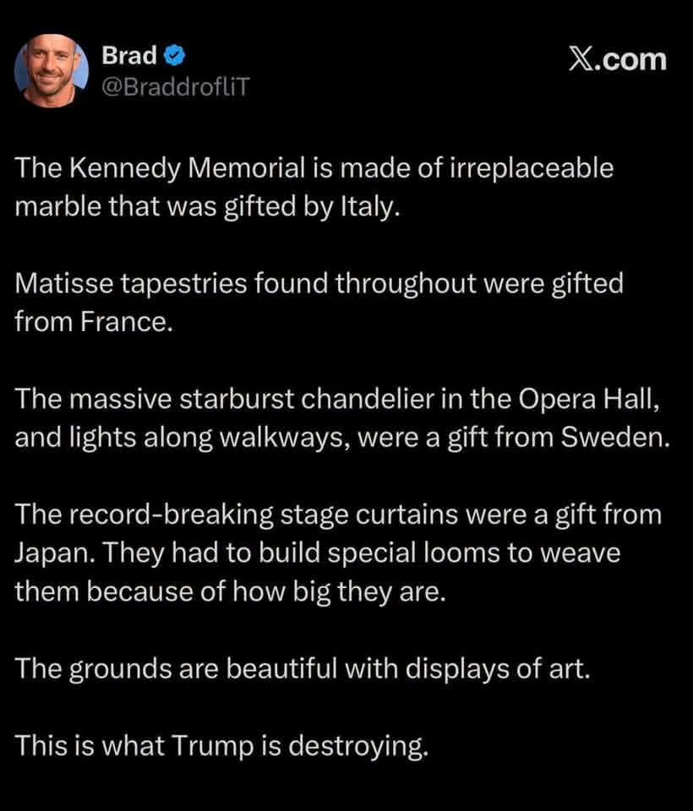Click the words 'Opera Hall' in the post
This screenshot has width=693, height=811.
point(588,400)
